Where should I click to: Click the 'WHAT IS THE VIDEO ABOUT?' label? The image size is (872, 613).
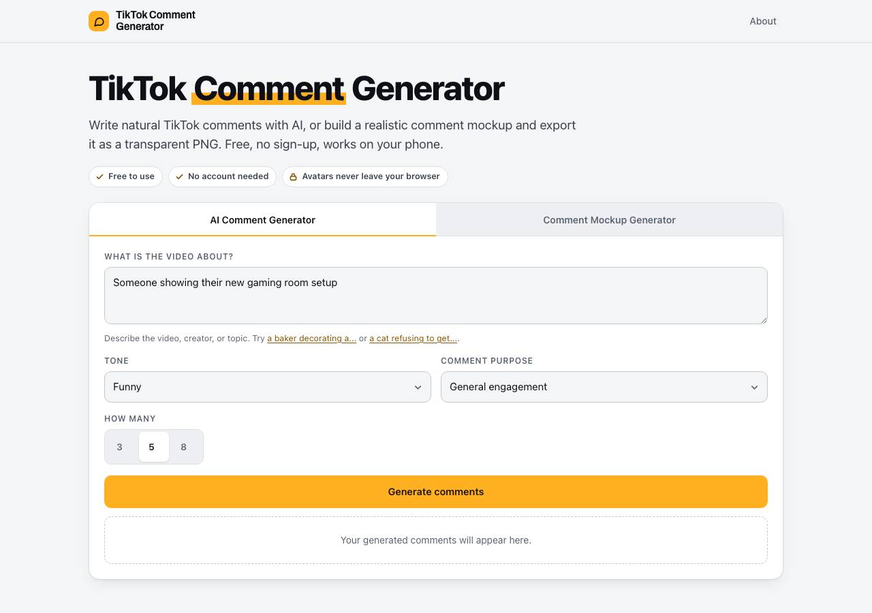(169, 257)
